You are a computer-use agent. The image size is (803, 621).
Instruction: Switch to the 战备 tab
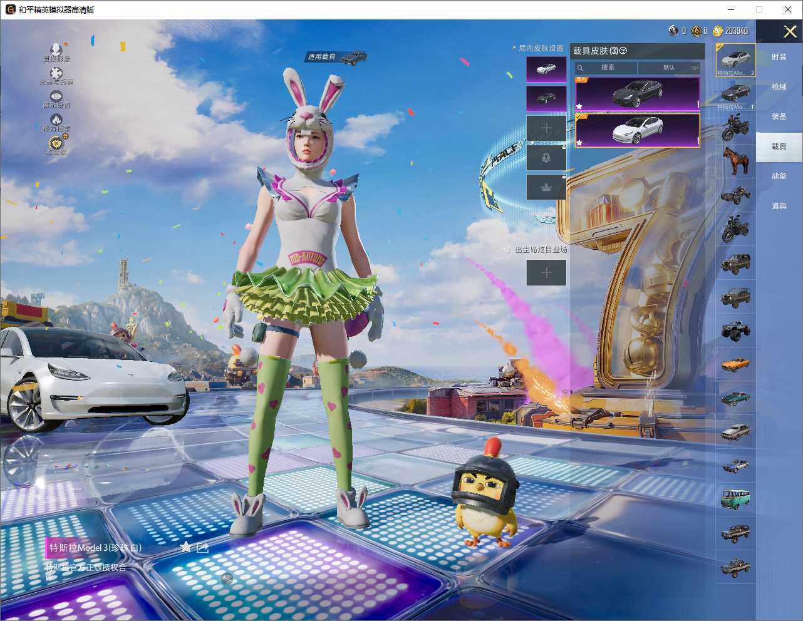point(779,176)
